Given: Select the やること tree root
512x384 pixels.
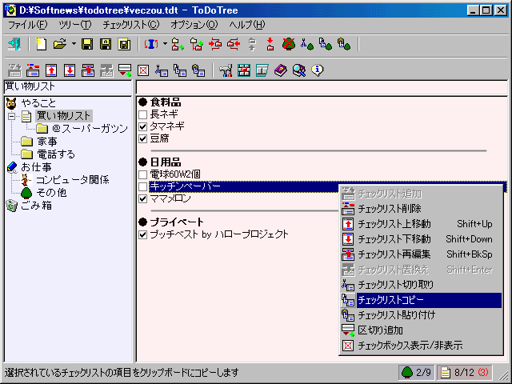Looking at the screenshot, I should tap(38, 103).
